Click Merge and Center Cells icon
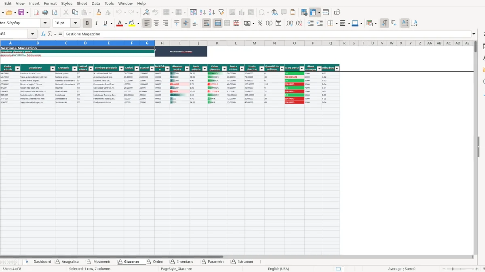 pos(218,23)
